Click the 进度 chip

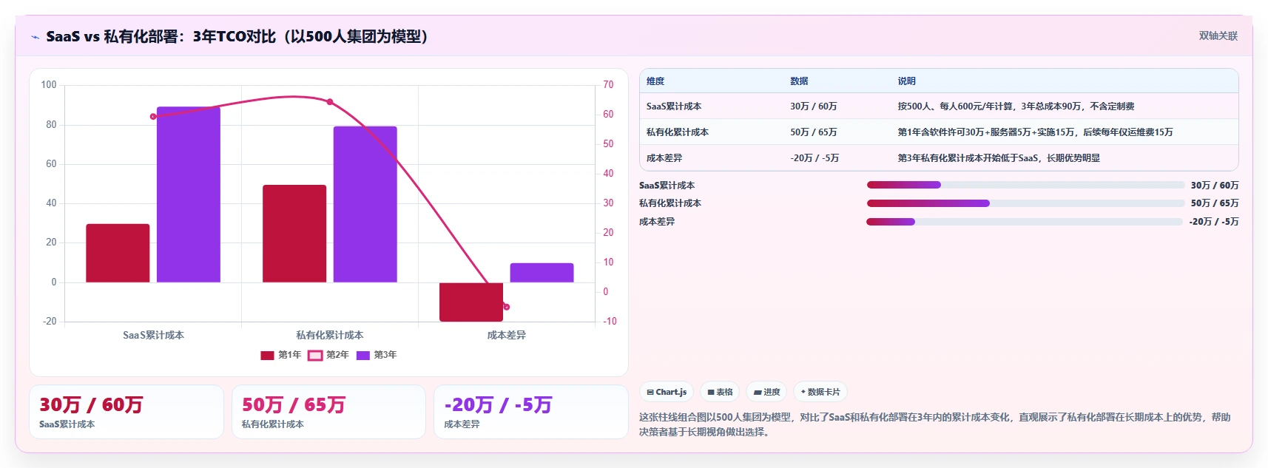click(766, 392)
